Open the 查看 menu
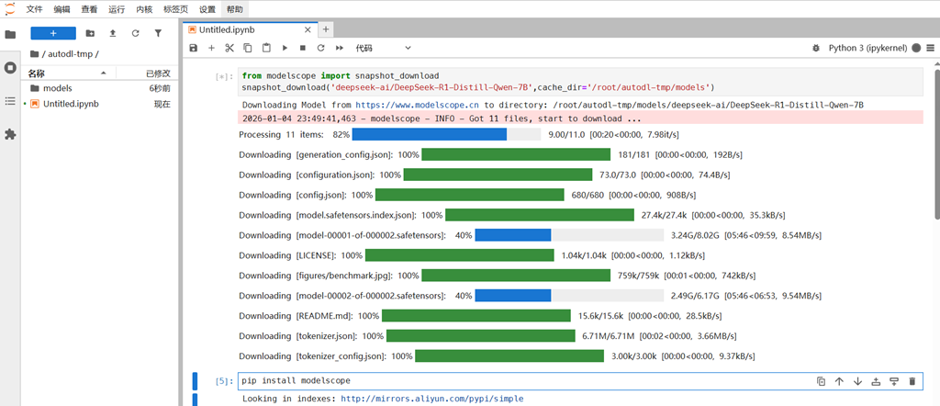The width and height of the screenshot is (940, 406). point(89,9)
